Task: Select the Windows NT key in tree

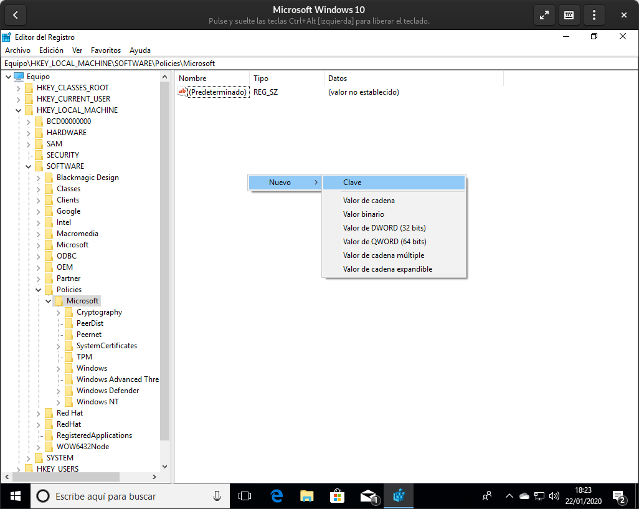Action: tap(97, 402)
